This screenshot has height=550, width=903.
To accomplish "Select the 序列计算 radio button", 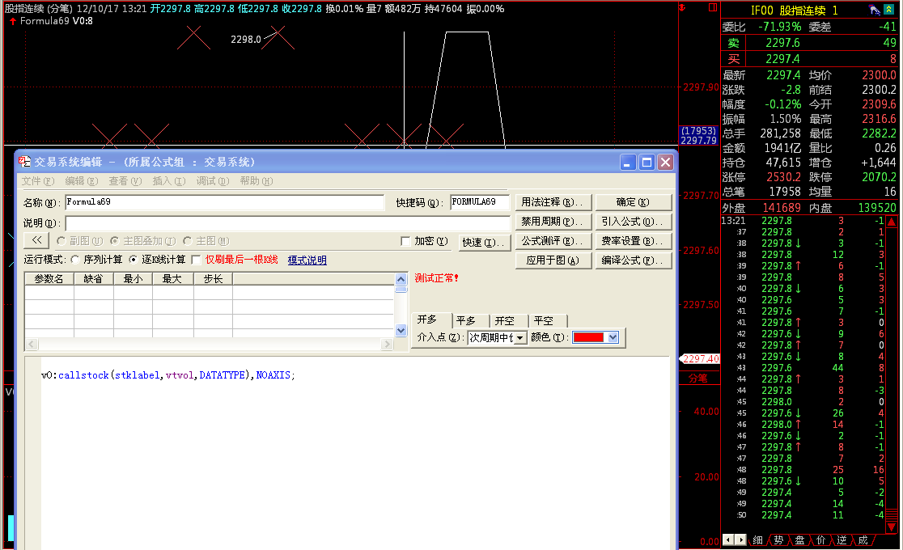I will coord(76,260).
